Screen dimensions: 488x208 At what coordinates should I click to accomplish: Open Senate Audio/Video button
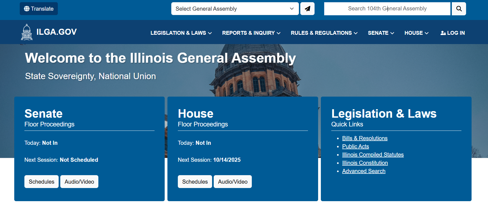79,182
